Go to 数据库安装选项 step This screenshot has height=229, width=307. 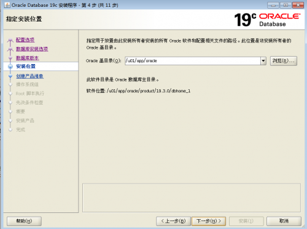coord(32,49)
